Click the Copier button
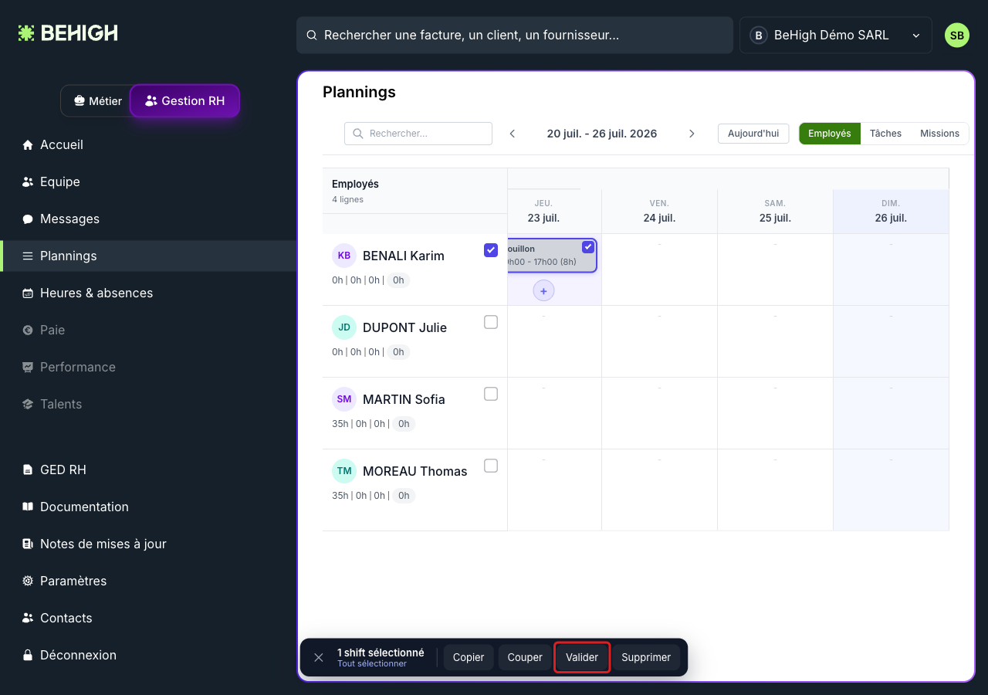The image size is (988, 695). point(469,658)
